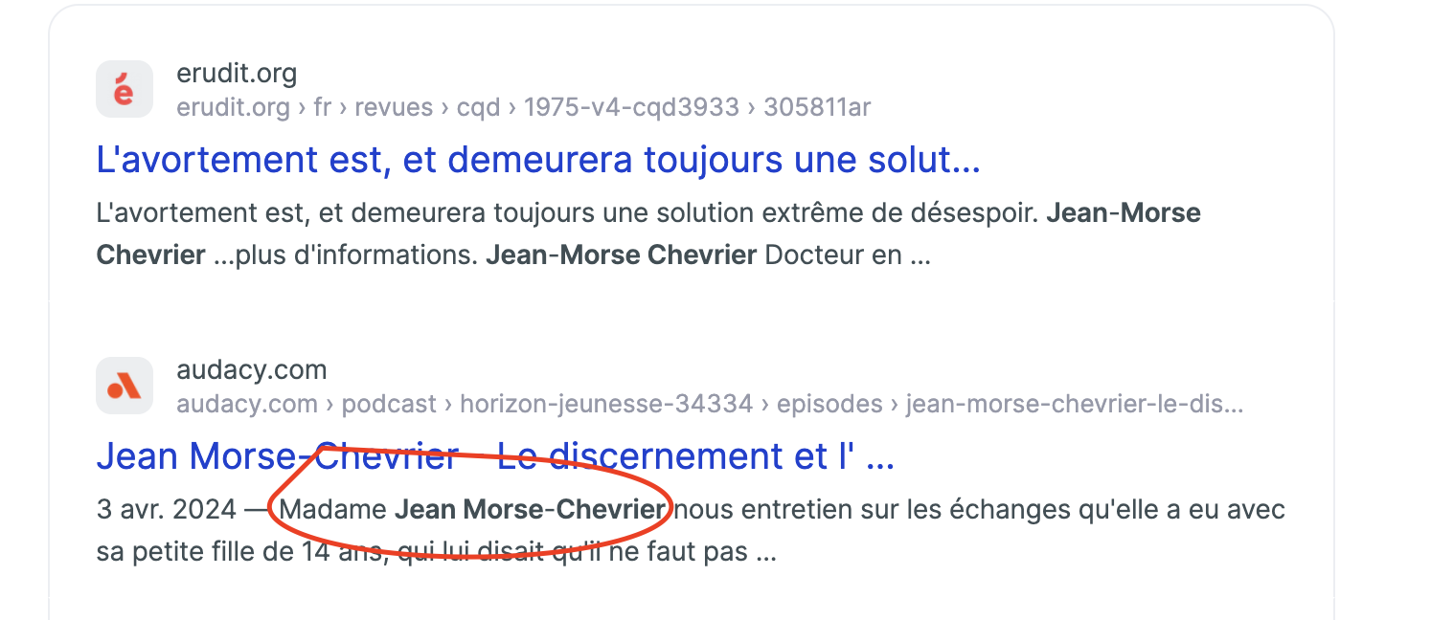Click the "1975-v4-cqd3933" breadcrumb segment

tap(631, 107)
